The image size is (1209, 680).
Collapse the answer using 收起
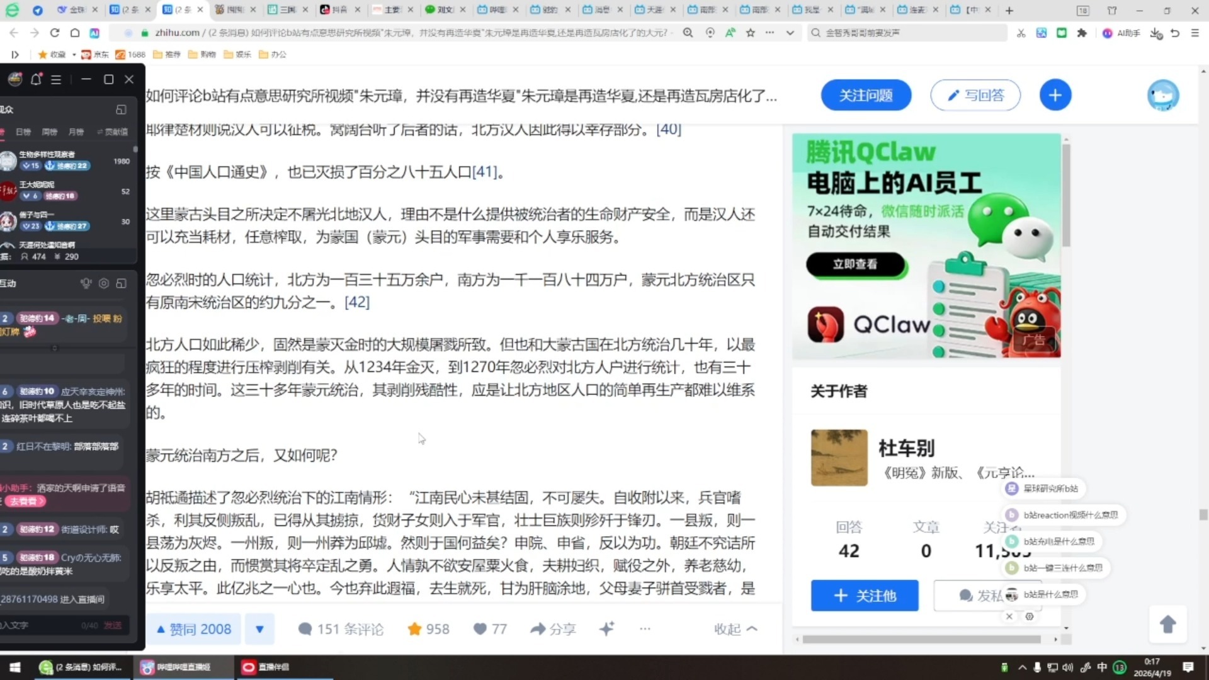(x=734, y=629)
